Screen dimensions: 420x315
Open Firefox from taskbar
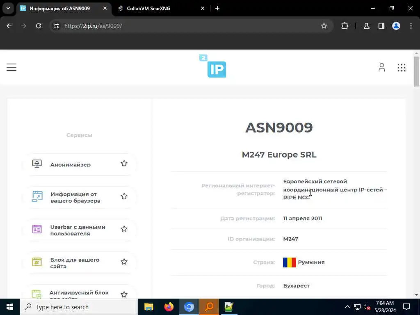point(169,307)
